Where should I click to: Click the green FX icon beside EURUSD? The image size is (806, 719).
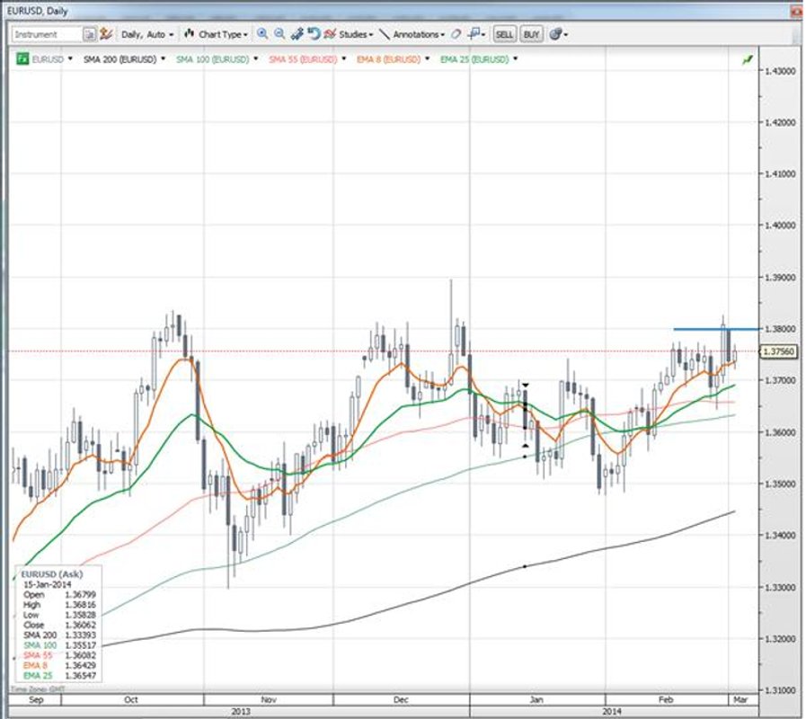[22, 58]
